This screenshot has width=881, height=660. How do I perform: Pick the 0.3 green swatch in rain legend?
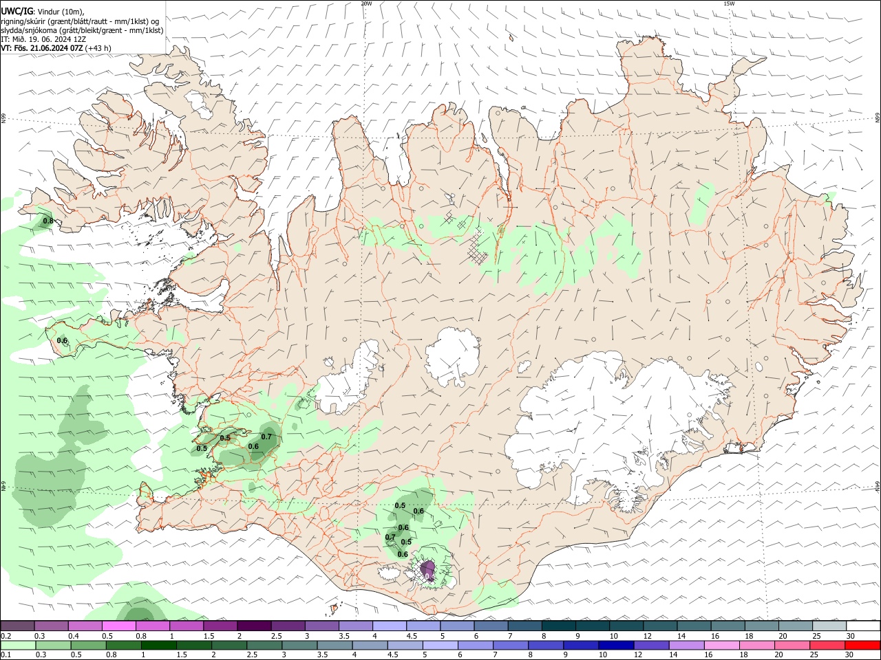point(53,645)
